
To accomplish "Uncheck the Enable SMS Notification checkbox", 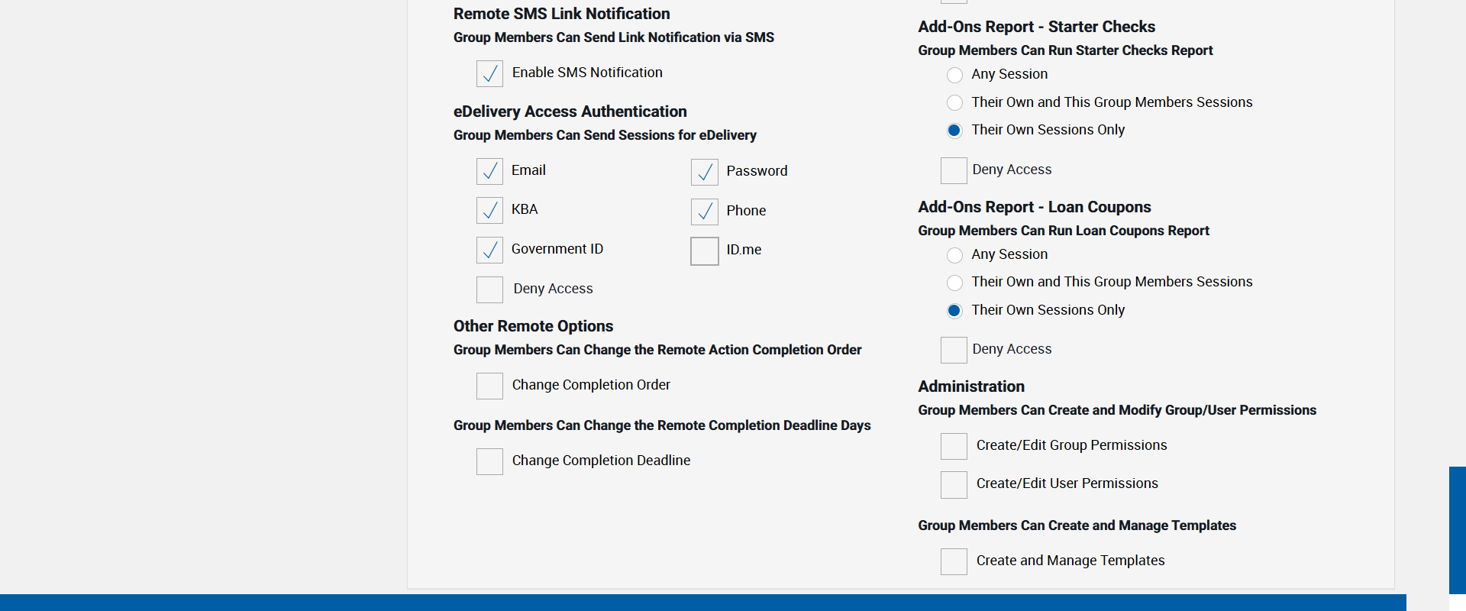I will pyautogui.click(x=489, y=73).
